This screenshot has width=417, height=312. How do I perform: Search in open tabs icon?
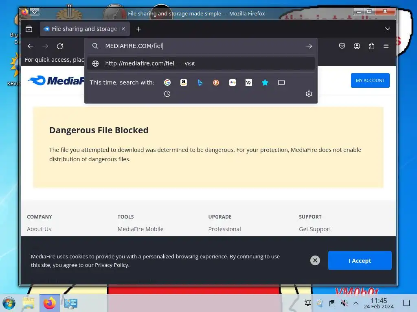(x=281, y=82)
